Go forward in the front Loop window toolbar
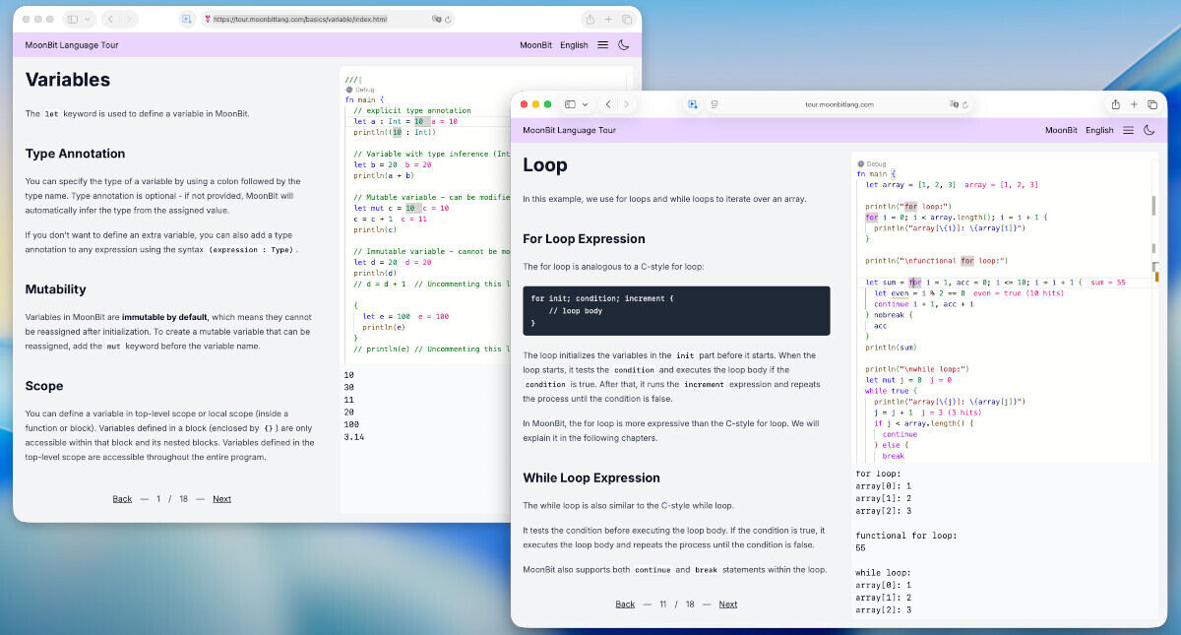 click(627, 104)
